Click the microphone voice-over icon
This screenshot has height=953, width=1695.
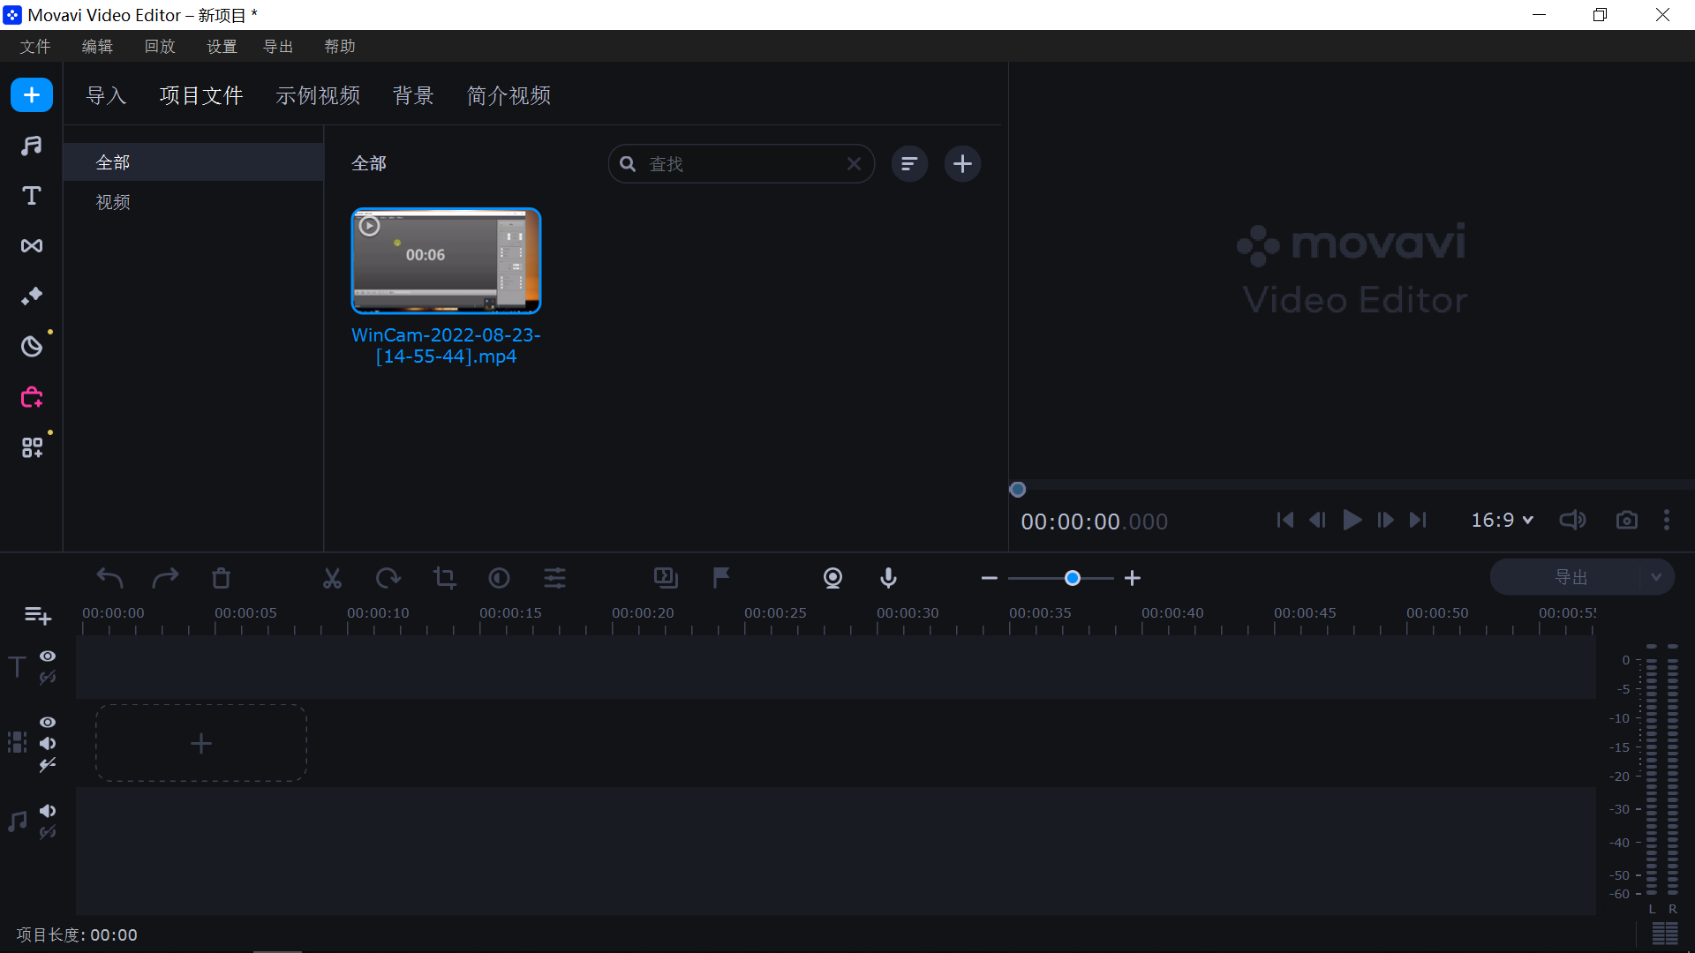click(888, 578)
